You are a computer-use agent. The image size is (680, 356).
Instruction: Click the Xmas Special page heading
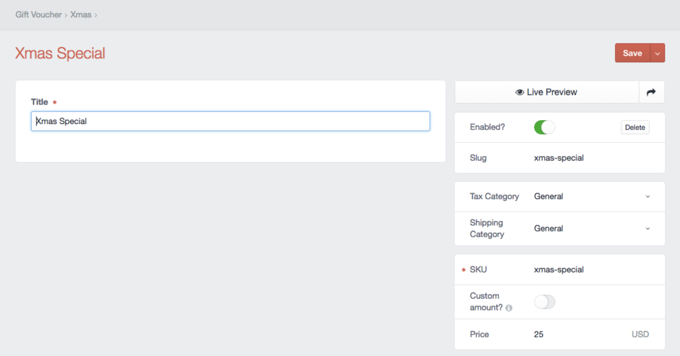[60, 53]
